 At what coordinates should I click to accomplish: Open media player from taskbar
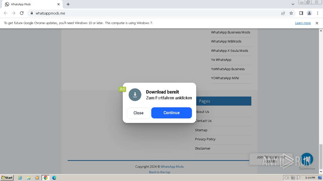pyautogui.click(x=37, y=178)
